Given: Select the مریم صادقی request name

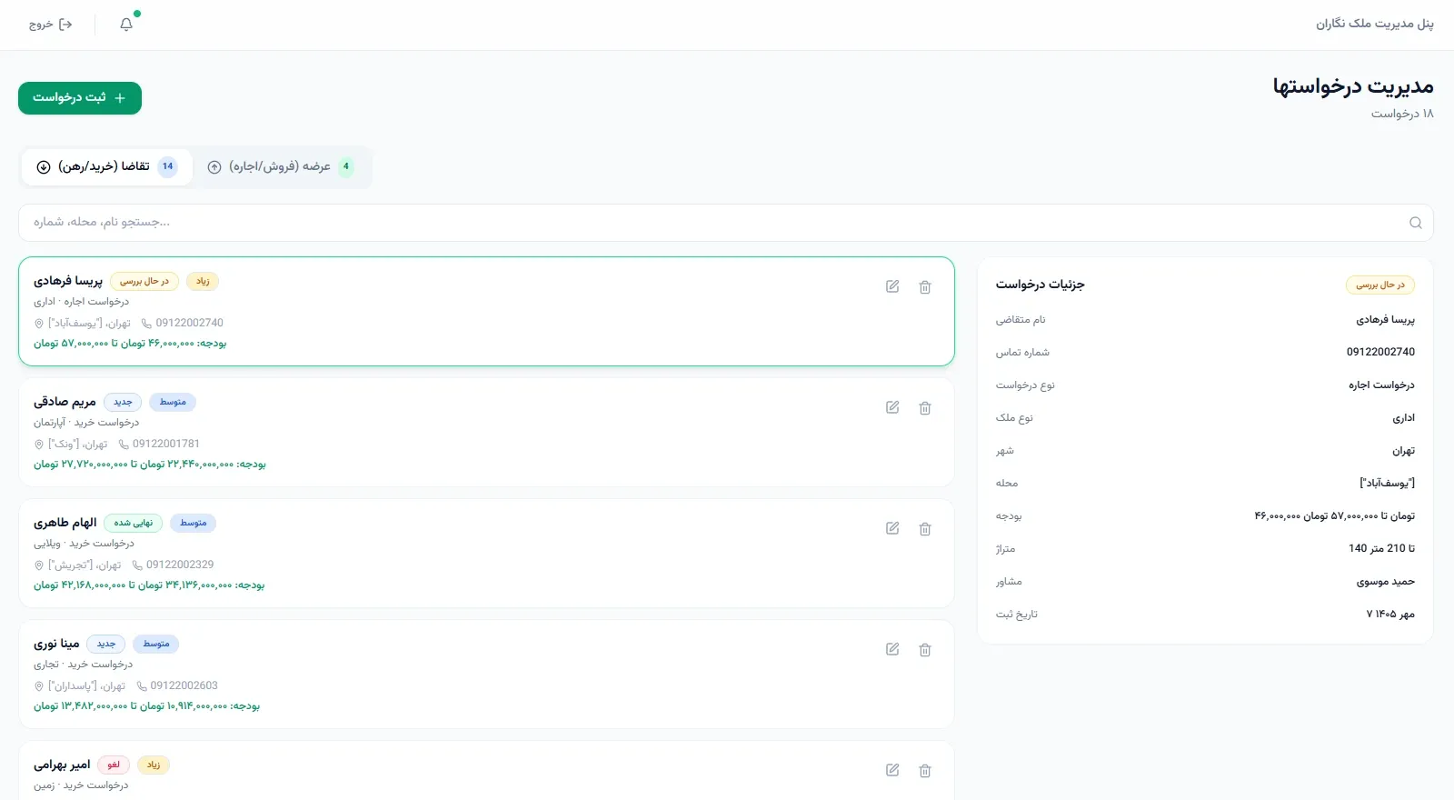Looking at the screenshot, I should pyautogui.click(x=65, y=402).
